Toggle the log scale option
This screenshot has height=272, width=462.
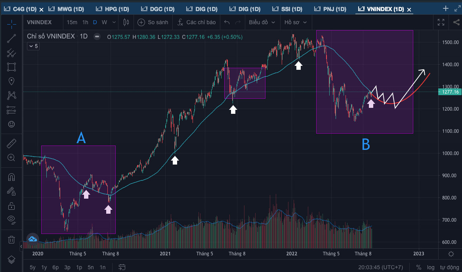tap(431, 267)
